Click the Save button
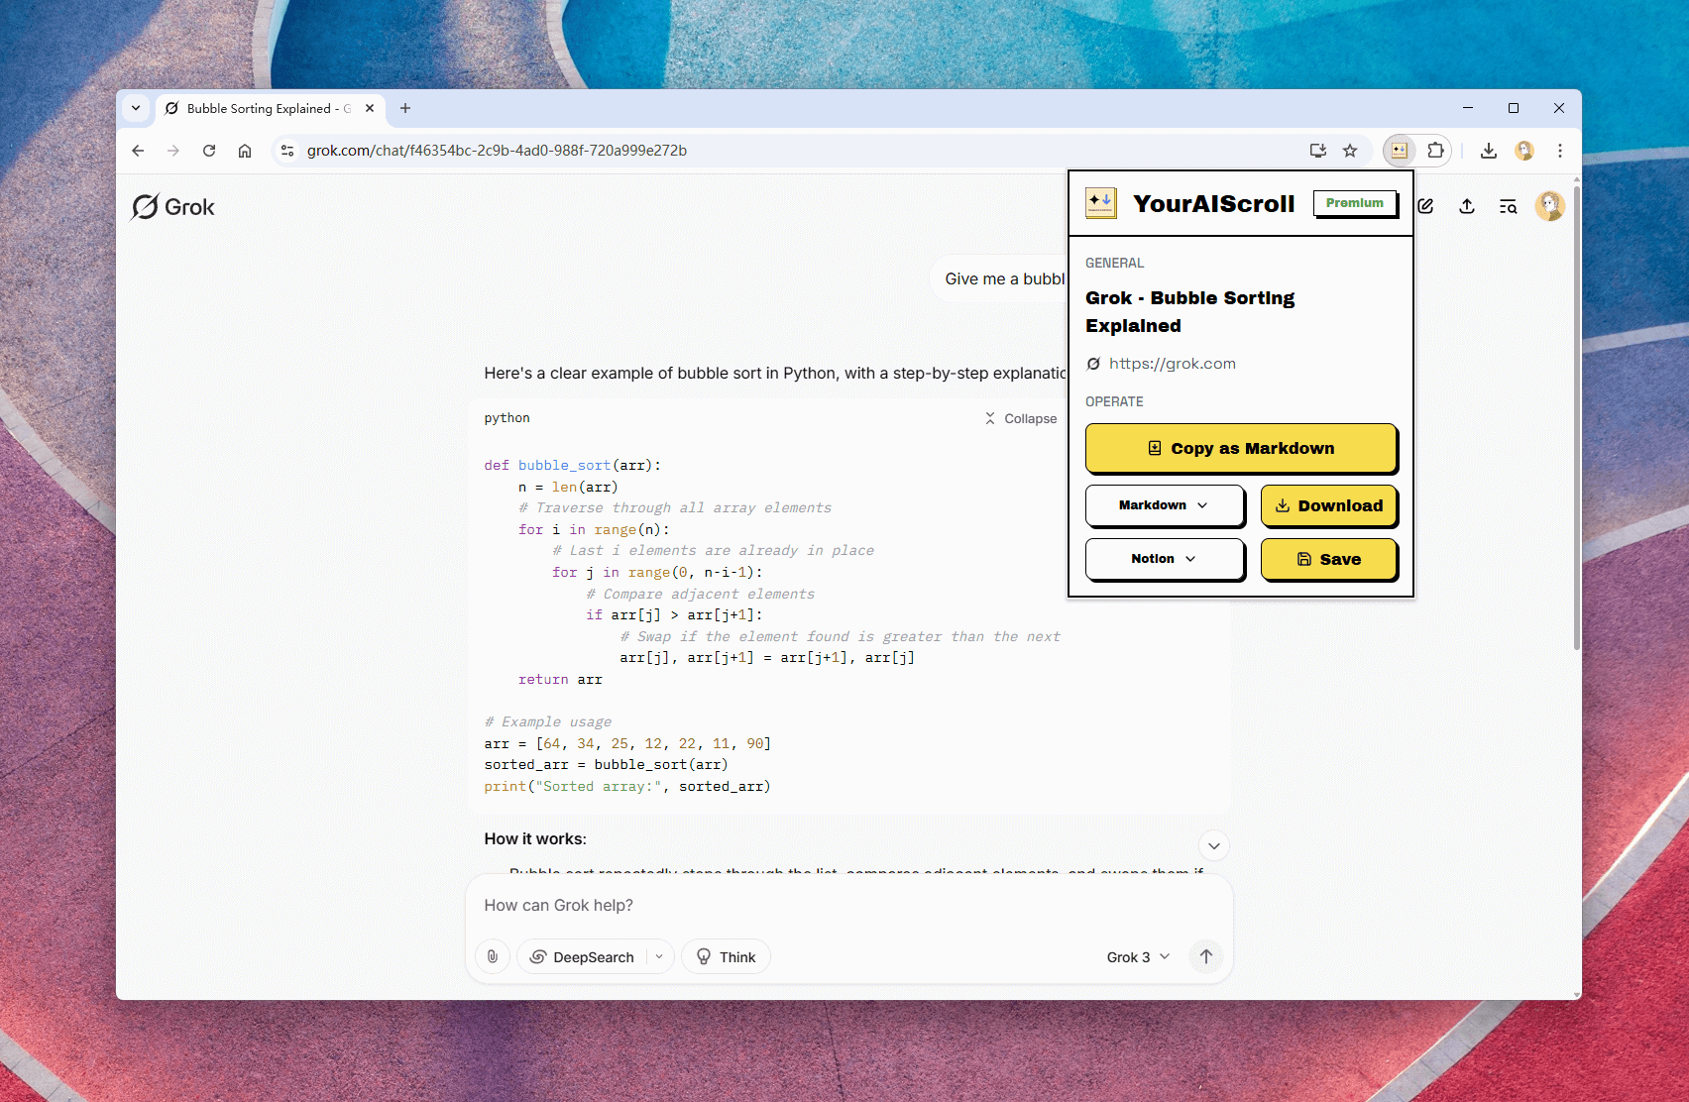The width and height of the screenshot is (1689, 1102). 1328,559
